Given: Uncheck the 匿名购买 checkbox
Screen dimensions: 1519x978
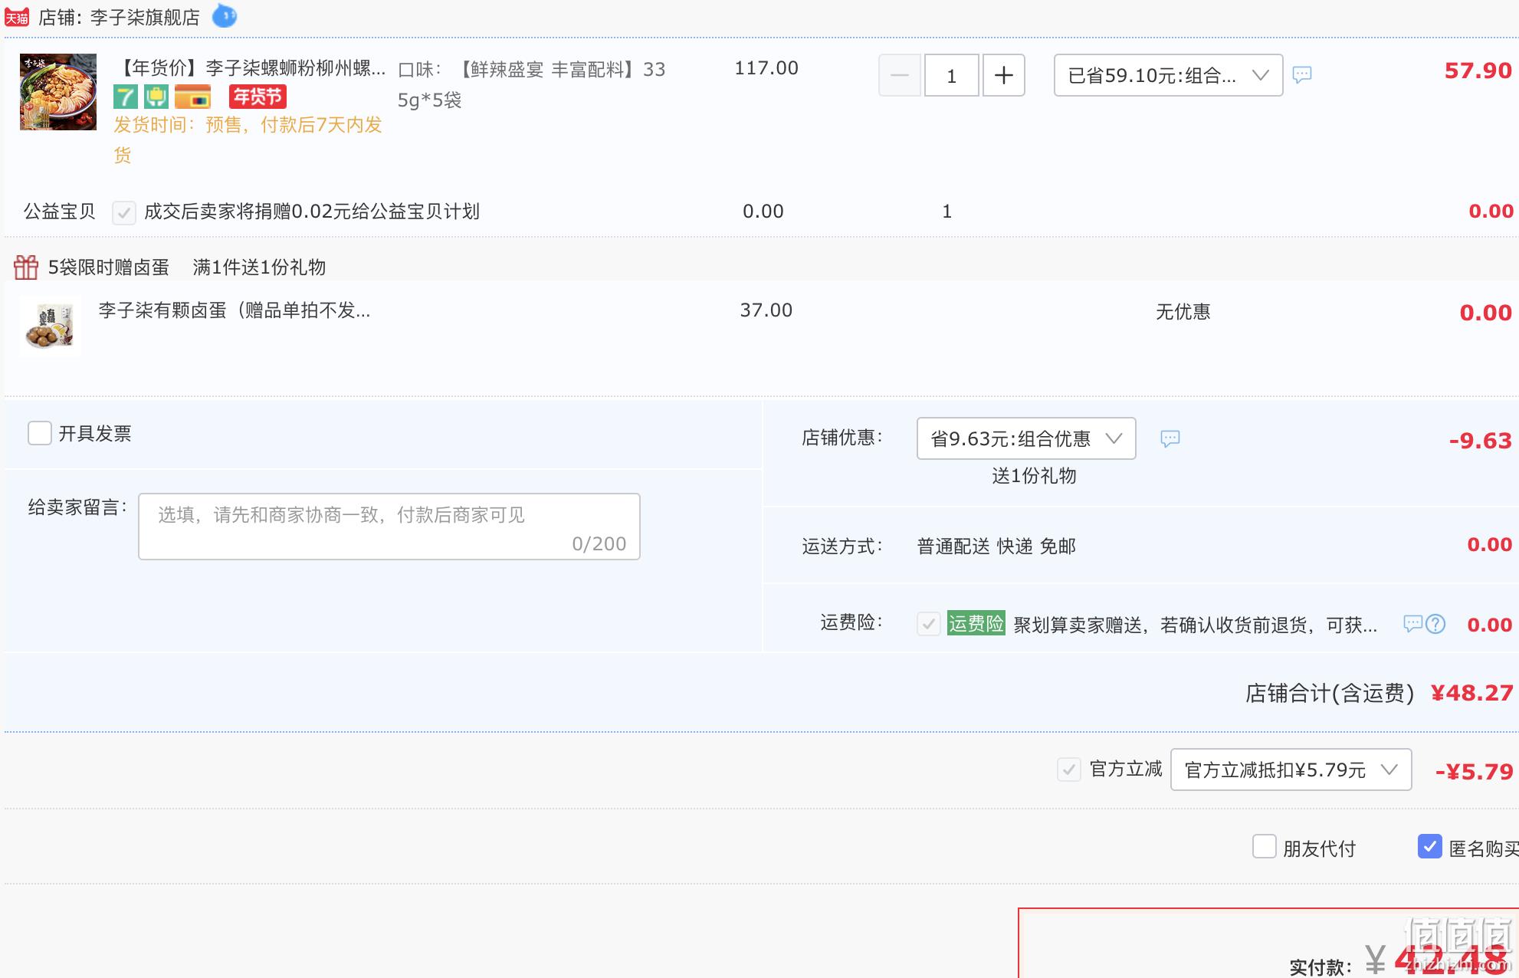Looking at the screenshot, I should pos(1430,847).
